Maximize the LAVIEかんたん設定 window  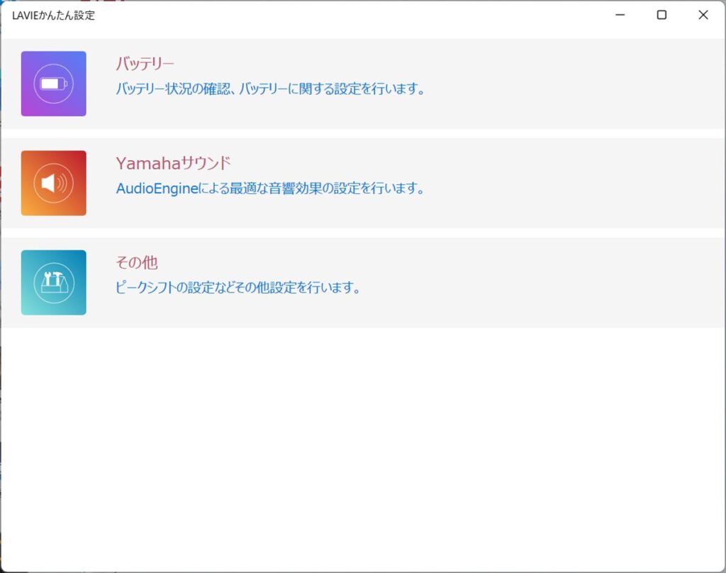click(x=661, y=15)
